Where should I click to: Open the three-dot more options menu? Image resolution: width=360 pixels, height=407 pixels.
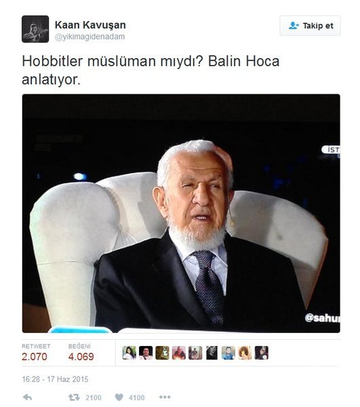pos(165,397)
